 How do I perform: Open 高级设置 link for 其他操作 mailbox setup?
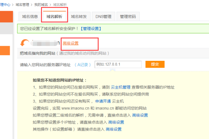tap(114, 129)
